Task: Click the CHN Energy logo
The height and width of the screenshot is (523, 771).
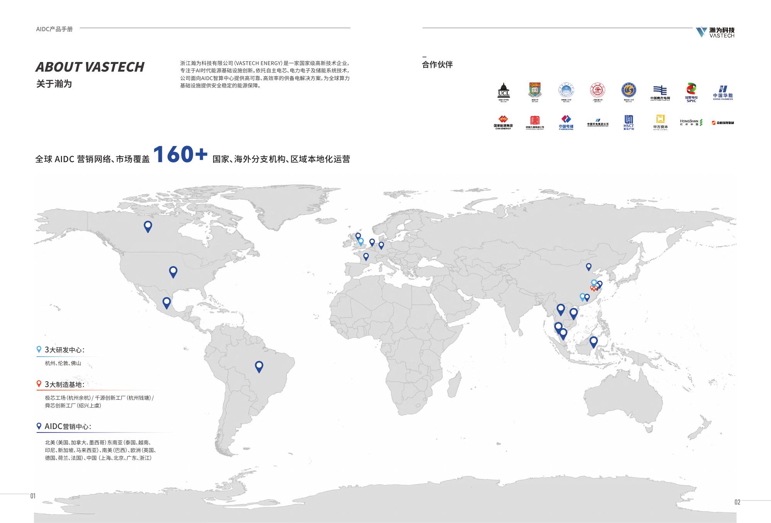Action: [503, 122]
